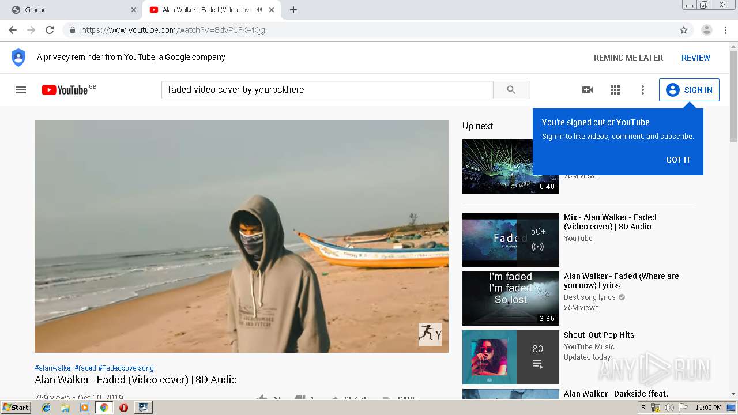738x415 pixels.
Task: Click the browser forward arrow
Action: click(31, 30)
